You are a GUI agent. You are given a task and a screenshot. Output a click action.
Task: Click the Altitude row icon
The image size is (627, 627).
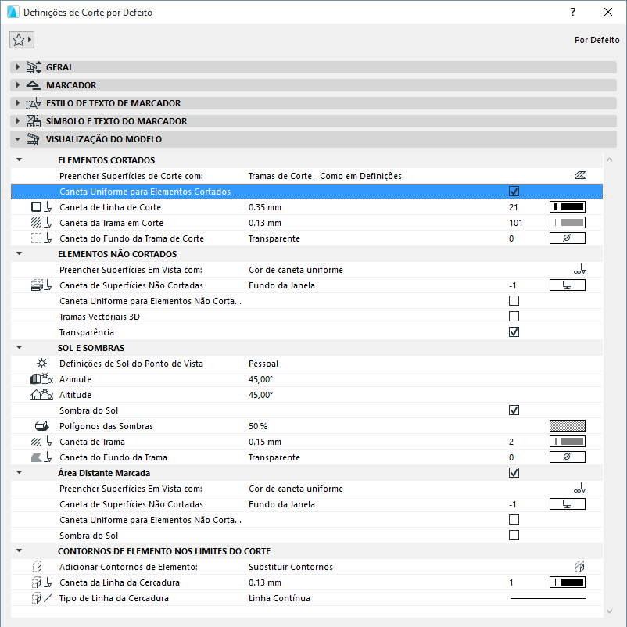tap(42, 394)
